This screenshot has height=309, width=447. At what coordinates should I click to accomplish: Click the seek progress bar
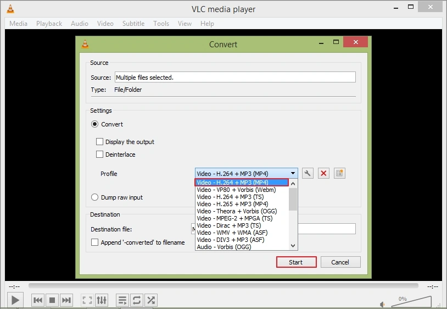click(223, 285)
